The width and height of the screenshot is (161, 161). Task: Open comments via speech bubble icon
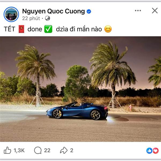pyautogui.click(x=38, y=150)
